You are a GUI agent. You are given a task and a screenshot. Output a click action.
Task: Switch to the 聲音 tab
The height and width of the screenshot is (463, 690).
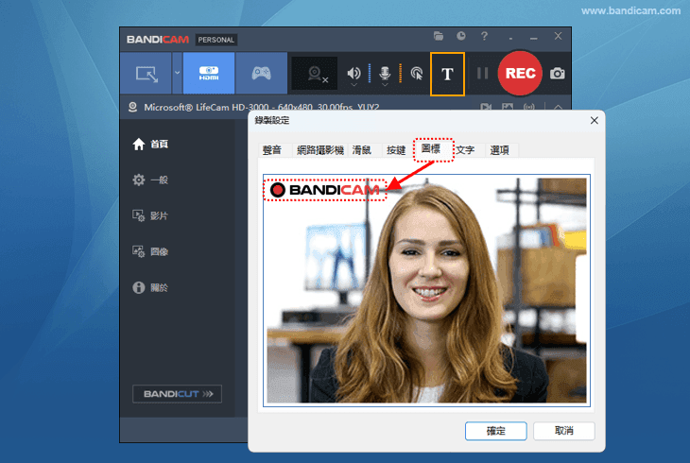point(272,150)
